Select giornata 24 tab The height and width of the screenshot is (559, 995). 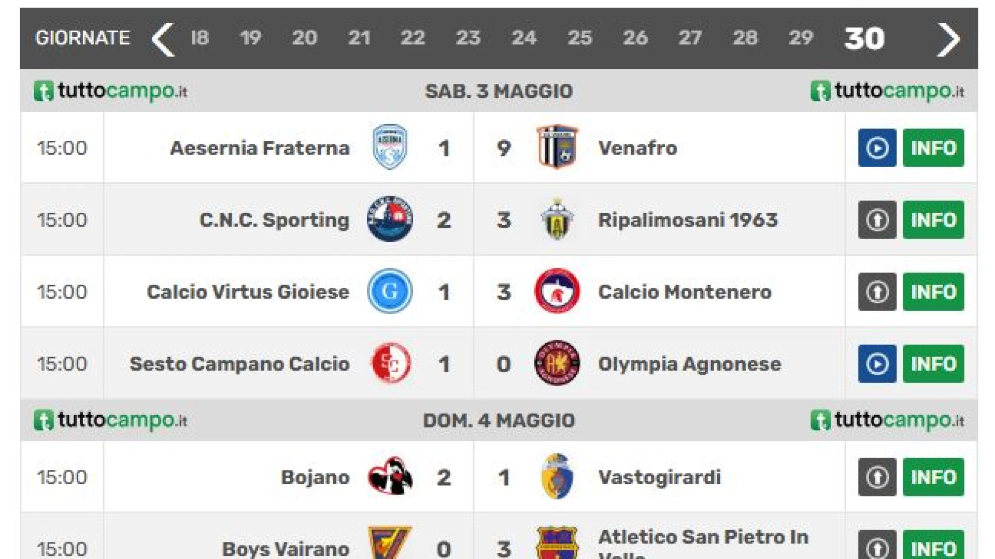tap(523, 38)
